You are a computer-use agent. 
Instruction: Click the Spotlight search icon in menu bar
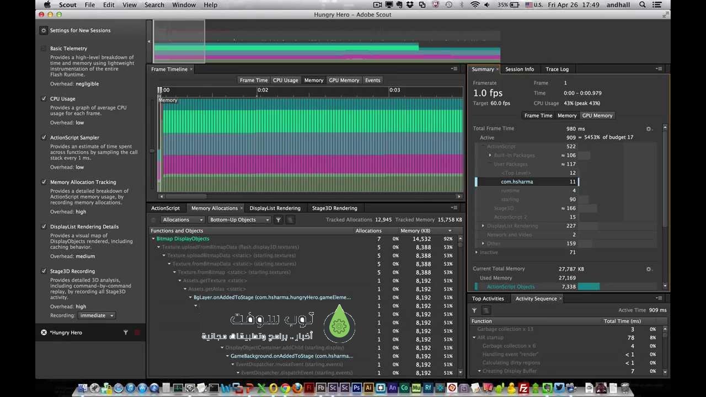click(643, 5)
